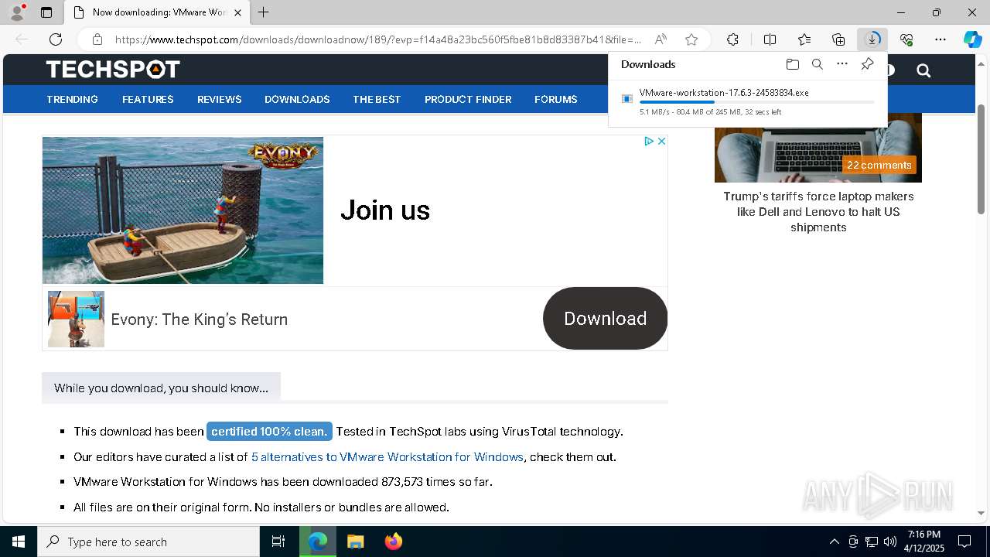The width and height of the screenshot is (990, 557).
Task: Open a new tab with plus button
Action: [264, 12]
